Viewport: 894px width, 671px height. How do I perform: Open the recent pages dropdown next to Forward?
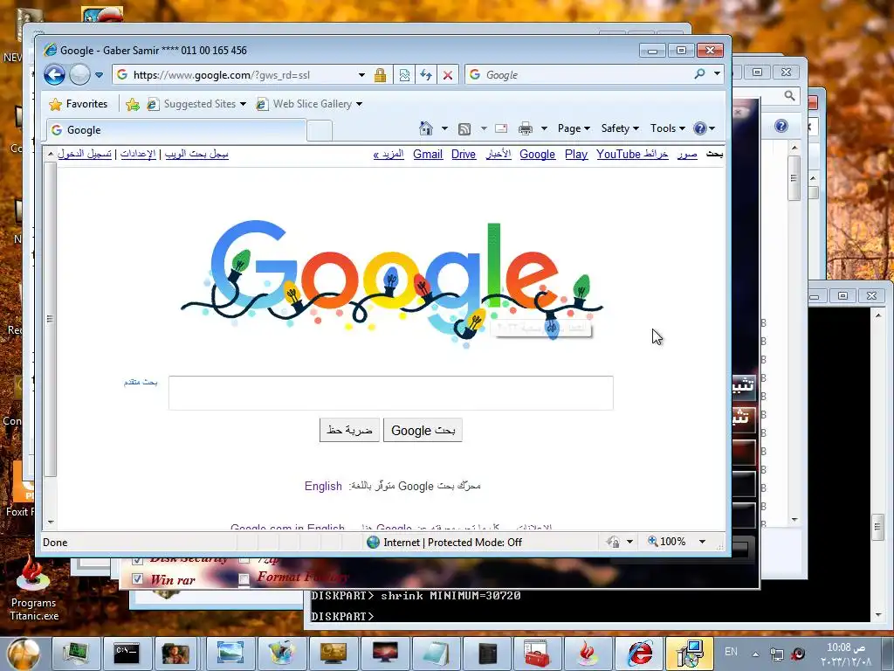pyautogui.click(x=99, y=75)
